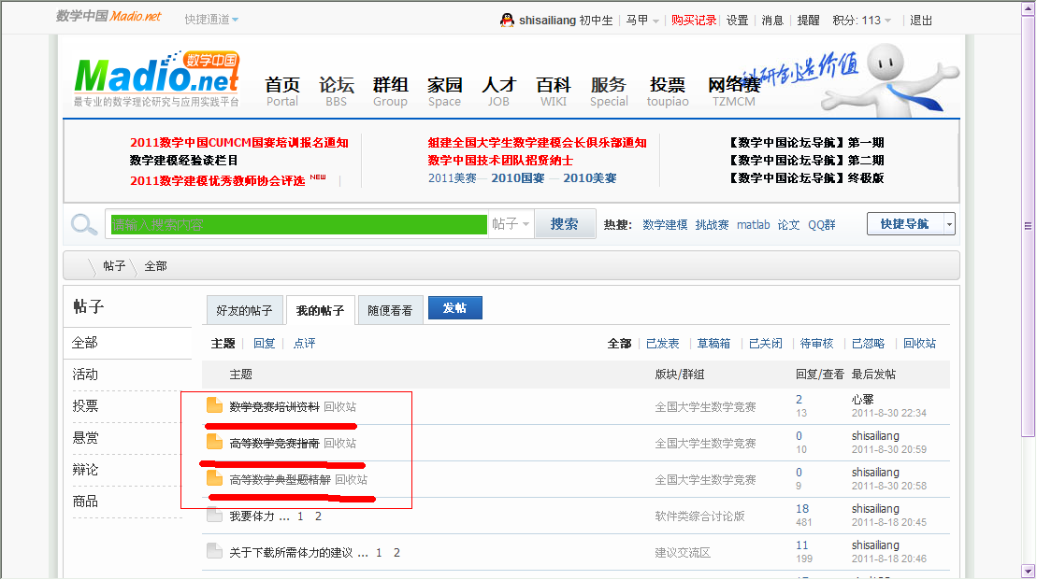The height and width of the screenshot is (580, 1037).
Task: Open 数学建模经验谈栏目 link
Action: (x=184, y=161)
